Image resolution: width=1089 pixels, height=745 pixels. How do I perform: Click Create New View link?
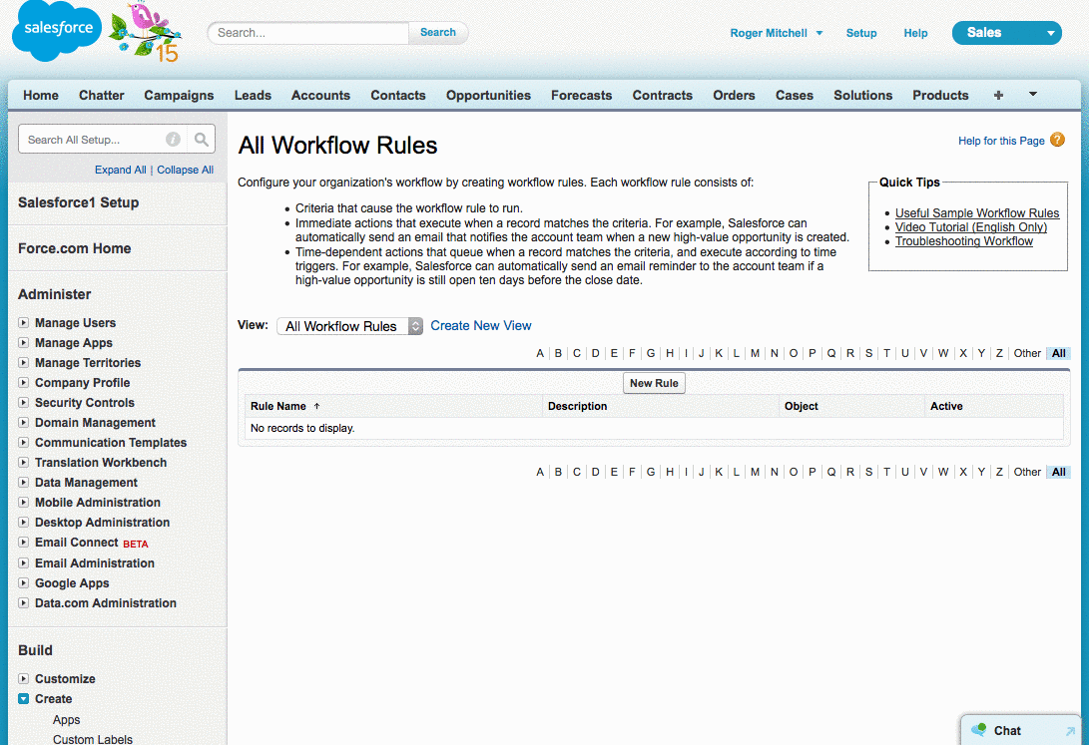(480, 325)
